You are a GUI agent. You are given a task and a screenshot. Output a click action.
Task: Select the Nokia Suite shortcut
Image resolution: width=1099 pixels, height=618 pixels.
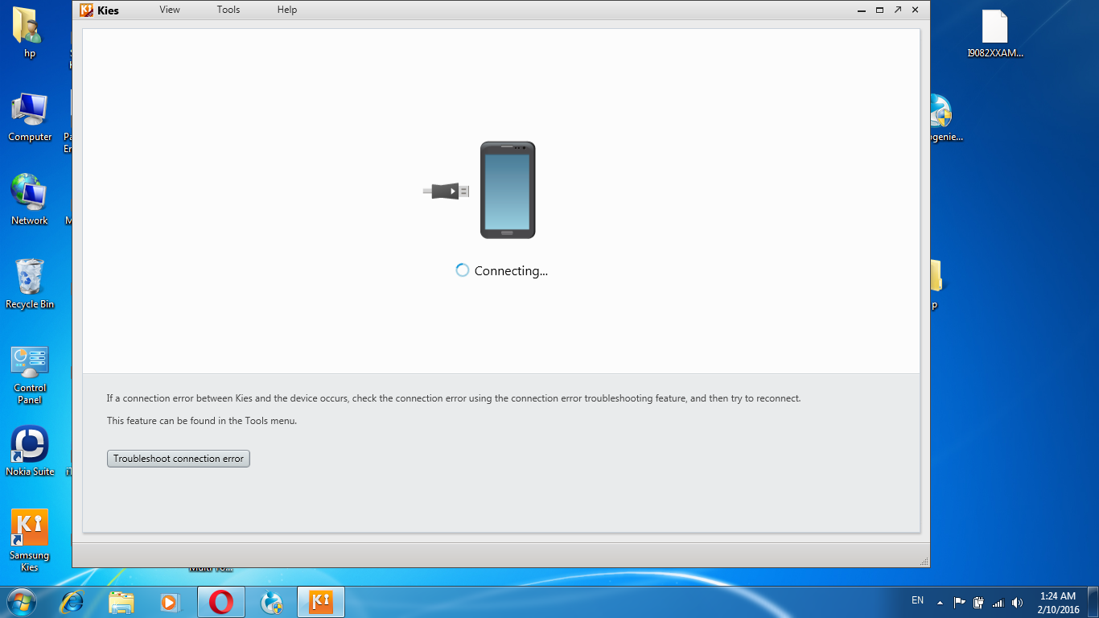[x=30, y=451]
